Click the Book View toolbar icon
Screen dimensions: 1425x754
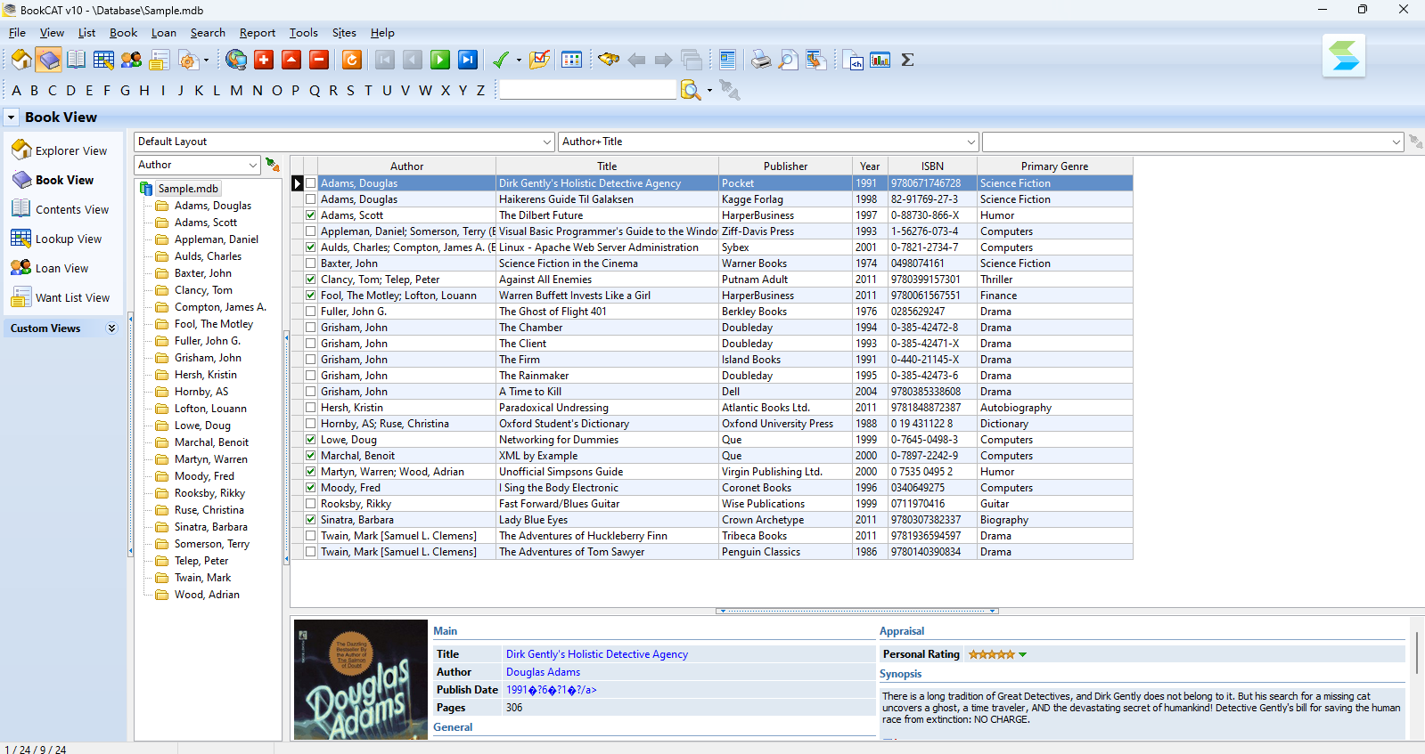pos(49,60)
